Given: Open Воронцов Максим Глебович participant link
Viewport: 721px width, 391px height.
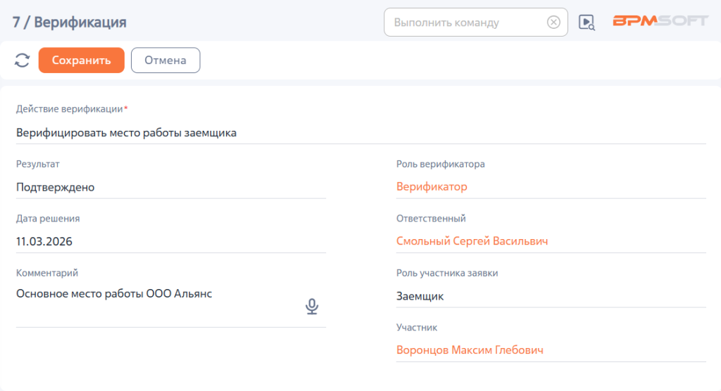Looking at the screenshot, I should pyautogui.click(x=470, y=350).
